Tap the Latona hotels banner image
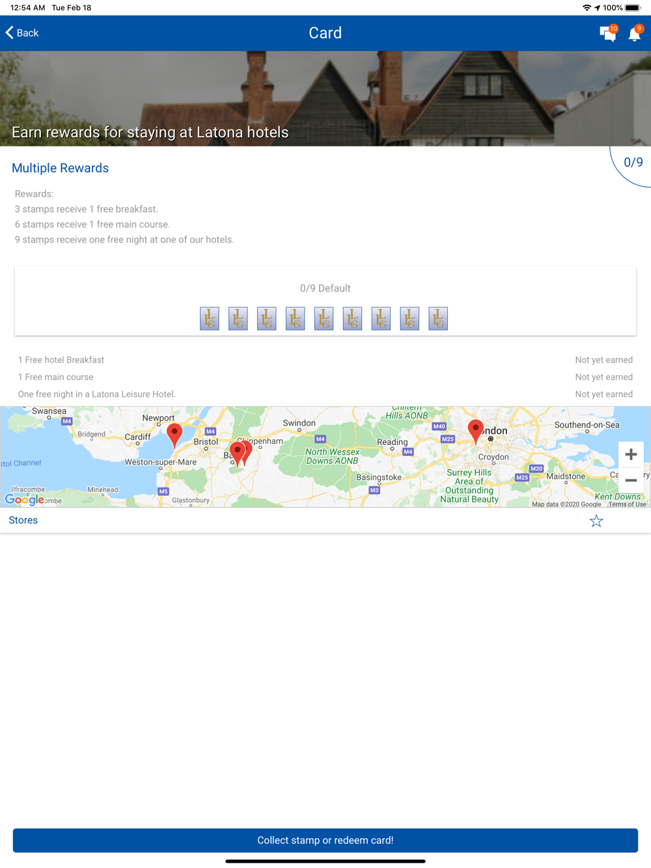This screenshot has width=651, height=868. point(325,99)
